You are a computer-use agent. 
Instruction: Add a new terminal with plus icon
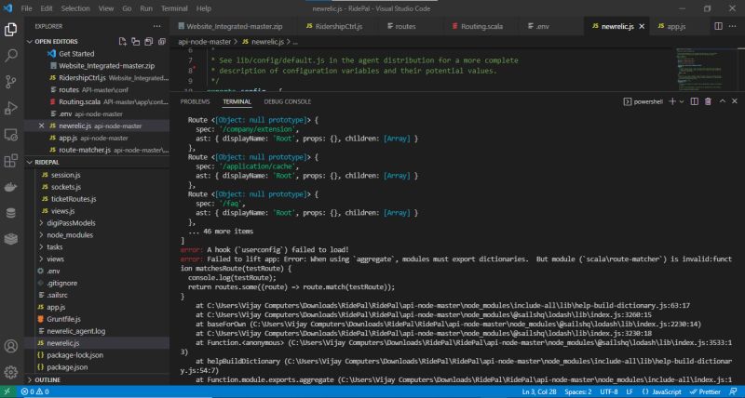[671, 101]
